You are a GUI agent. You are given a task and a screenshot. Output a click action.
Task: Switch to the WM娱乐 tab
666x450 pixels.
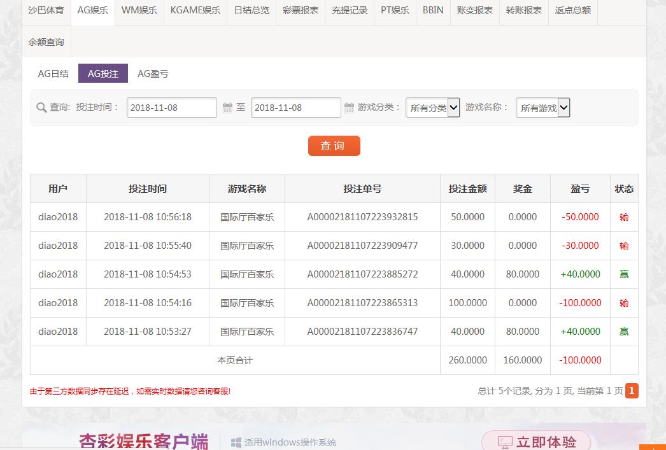coord(139,10)
